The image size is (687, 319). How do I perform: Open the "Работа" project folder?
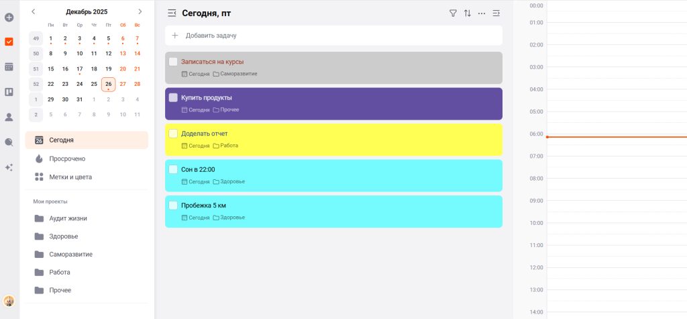(59, 272)
